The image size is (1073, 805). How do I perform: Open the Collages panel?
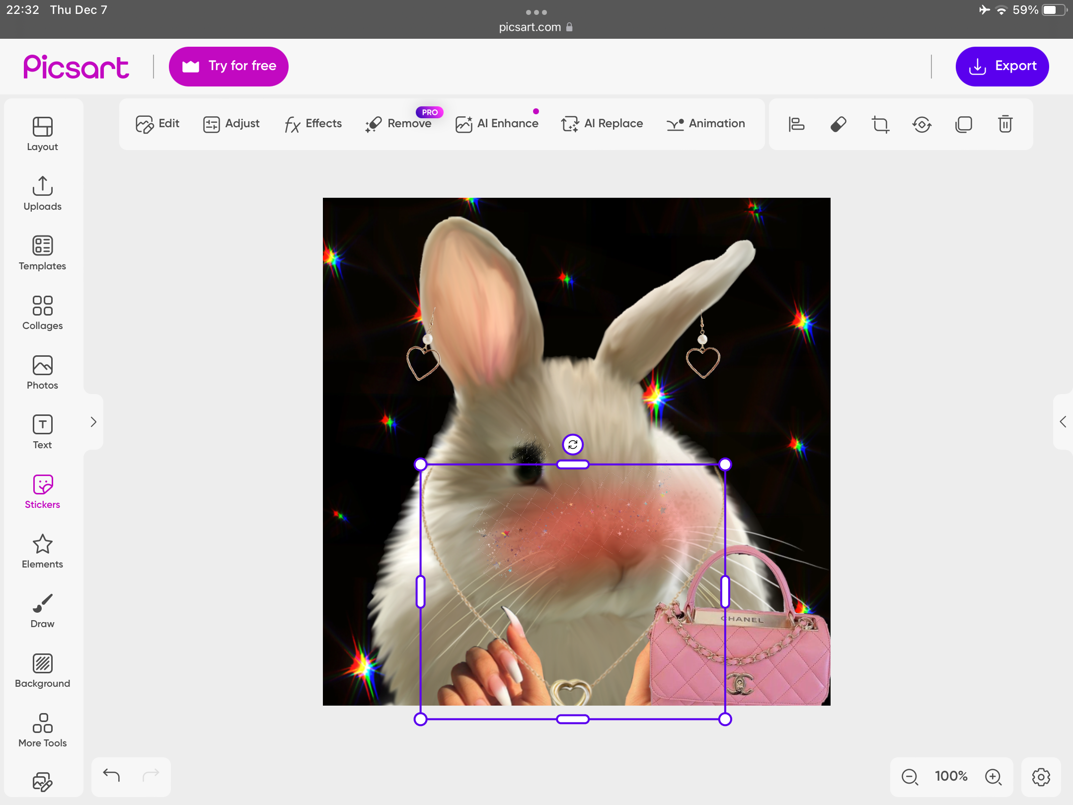42,313
